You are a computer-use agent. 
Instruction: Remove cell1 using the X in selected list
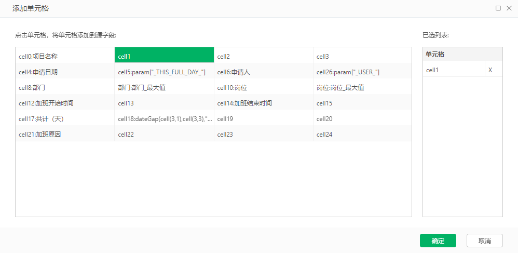click(490, 70)
